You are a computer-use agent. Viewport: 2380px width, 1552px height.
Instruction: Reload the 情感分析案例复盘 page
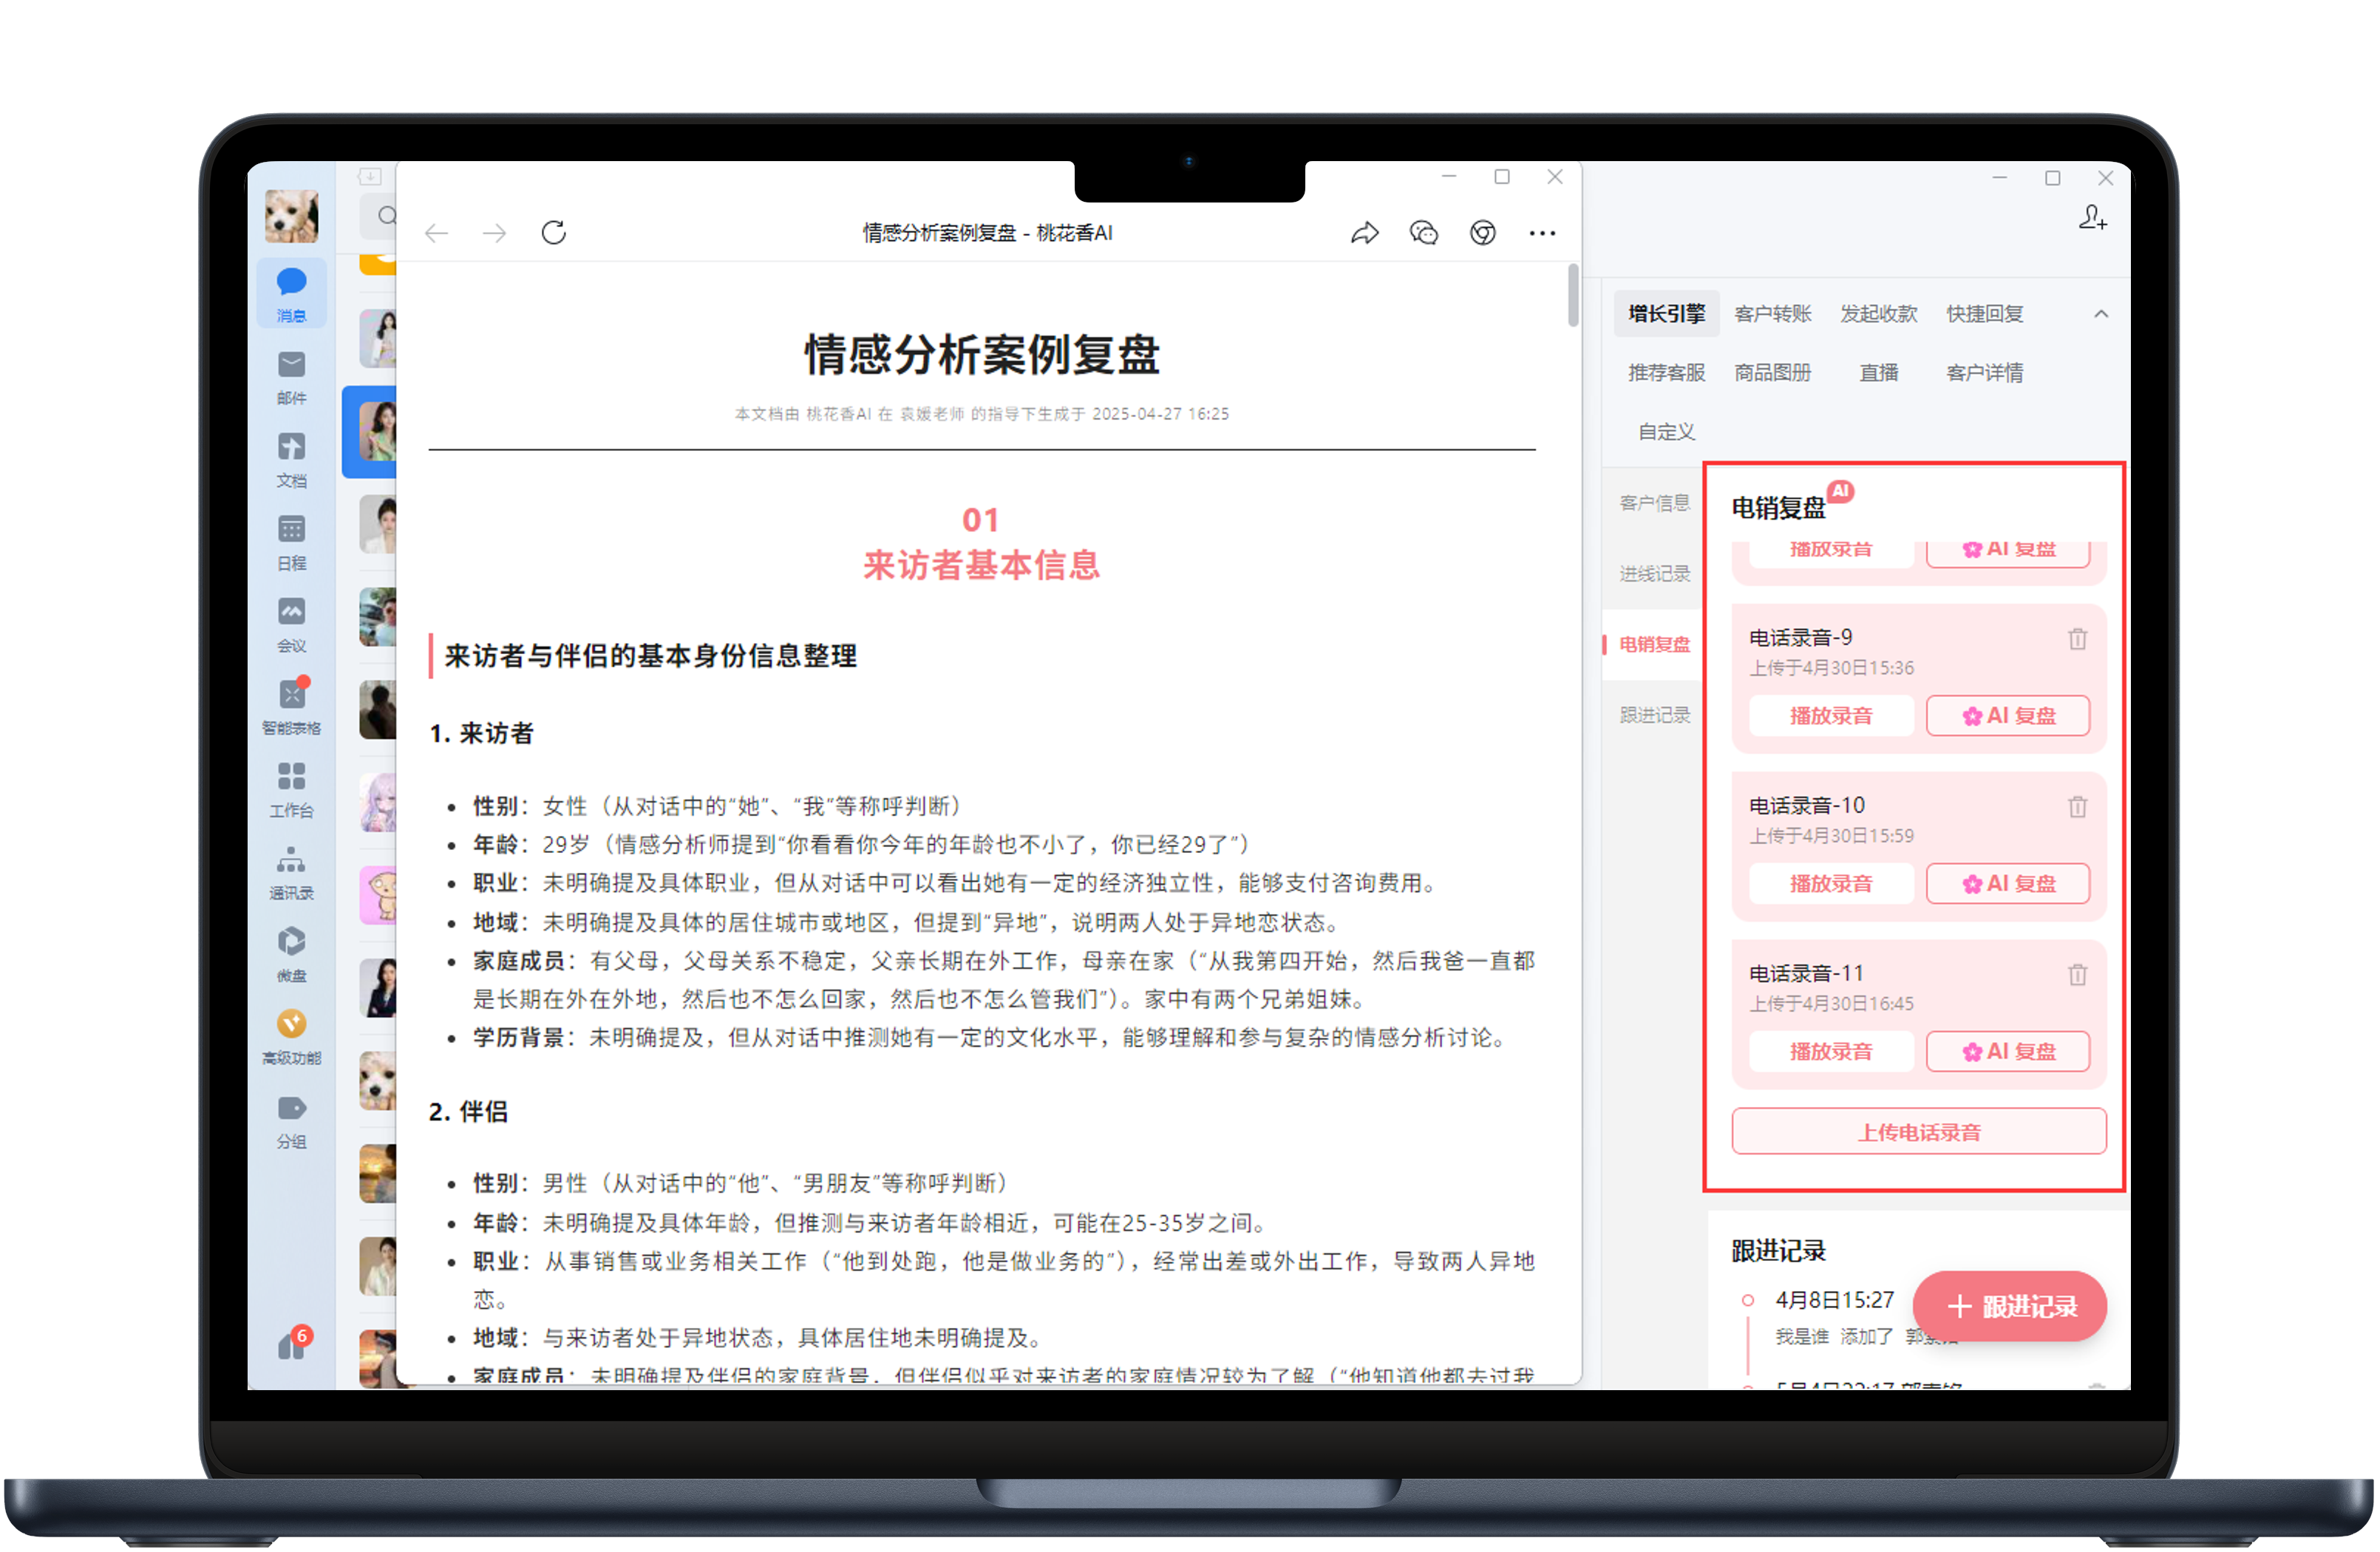click(x=554, y=233)
